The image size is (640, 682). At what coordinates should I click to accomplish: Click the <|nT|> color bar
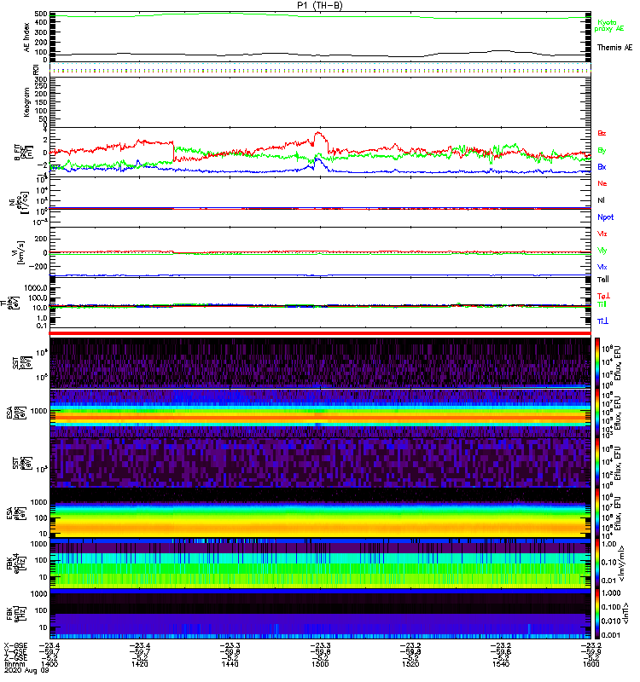[x=596, y=614]
